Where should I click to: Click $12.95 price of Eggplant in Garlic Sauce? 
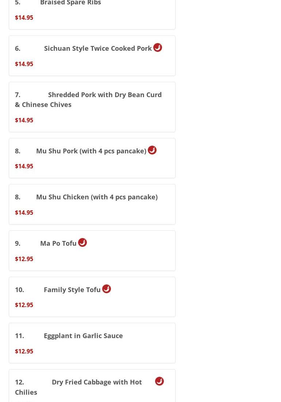24,351
